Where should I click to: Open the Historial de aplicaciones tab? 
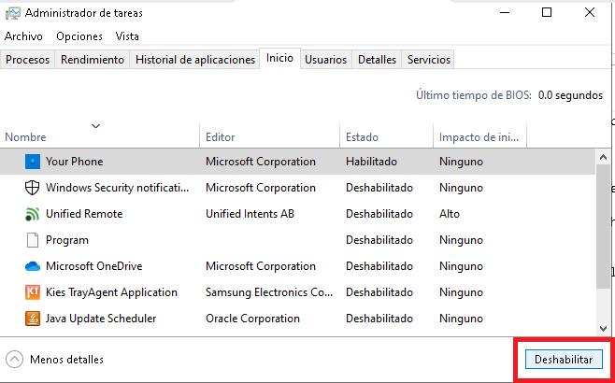[195, 60]
